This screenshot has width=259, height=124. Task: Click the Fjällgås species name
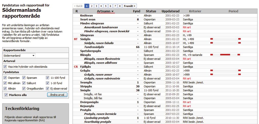(85, 67)
